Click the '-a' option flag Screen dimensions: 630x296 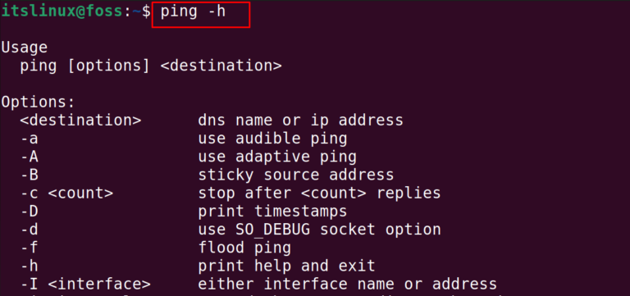[30, 139]
